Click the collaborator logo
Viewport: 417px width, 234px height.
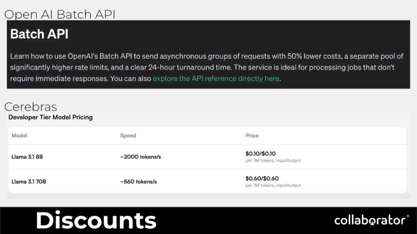370,220
